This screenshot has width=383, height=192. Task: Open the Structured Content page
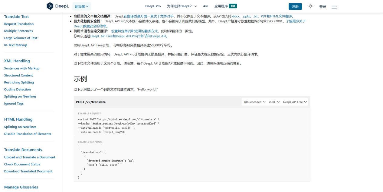(x=18, y=75)
